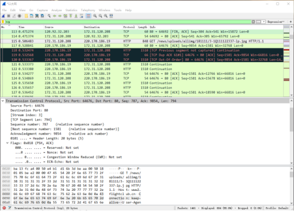Image resolution: width=294 pixels, height=211 pixels.
Task: Select the Acknowledgment number: 9854 line
Action: click(x=59, y=134)
